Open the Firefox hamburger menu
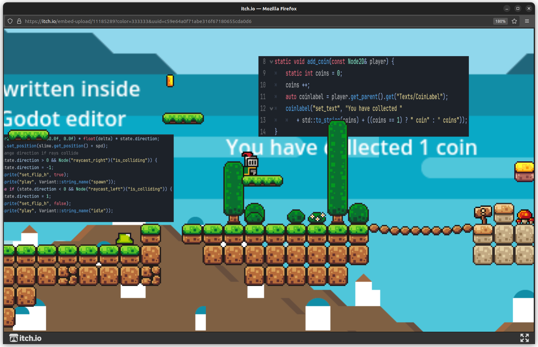 (x=527, y=21)
